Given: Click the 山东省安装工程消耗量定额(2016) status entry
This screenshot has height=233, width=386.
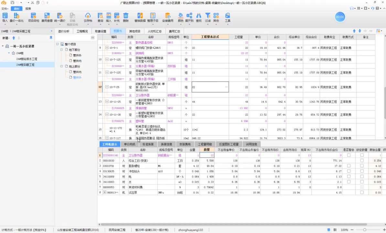Looking at the screenshot, I should [x=78, y=230].
